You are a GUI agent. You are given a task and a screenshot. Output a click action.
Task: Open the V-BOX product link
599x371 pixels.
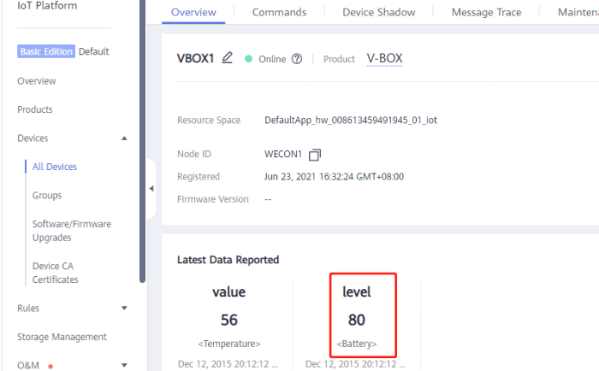384,58
